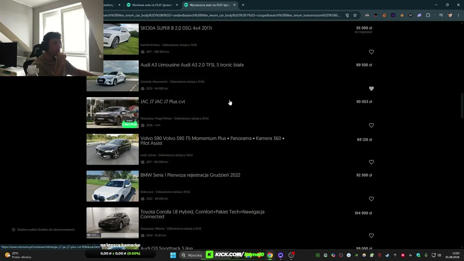Screen dimensions: 464x261
Task: Click the '2017 - 300 000 km' detail
Action: tap(157, 52)
